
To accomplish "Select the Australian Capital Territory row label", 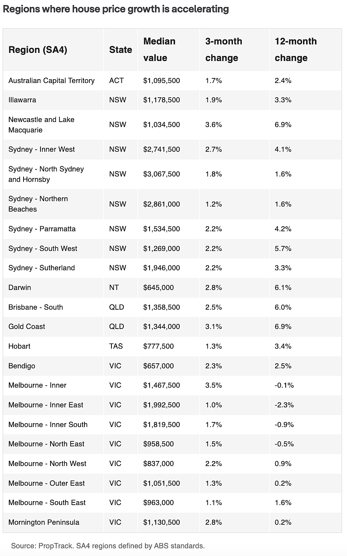I will click(51, 81).
